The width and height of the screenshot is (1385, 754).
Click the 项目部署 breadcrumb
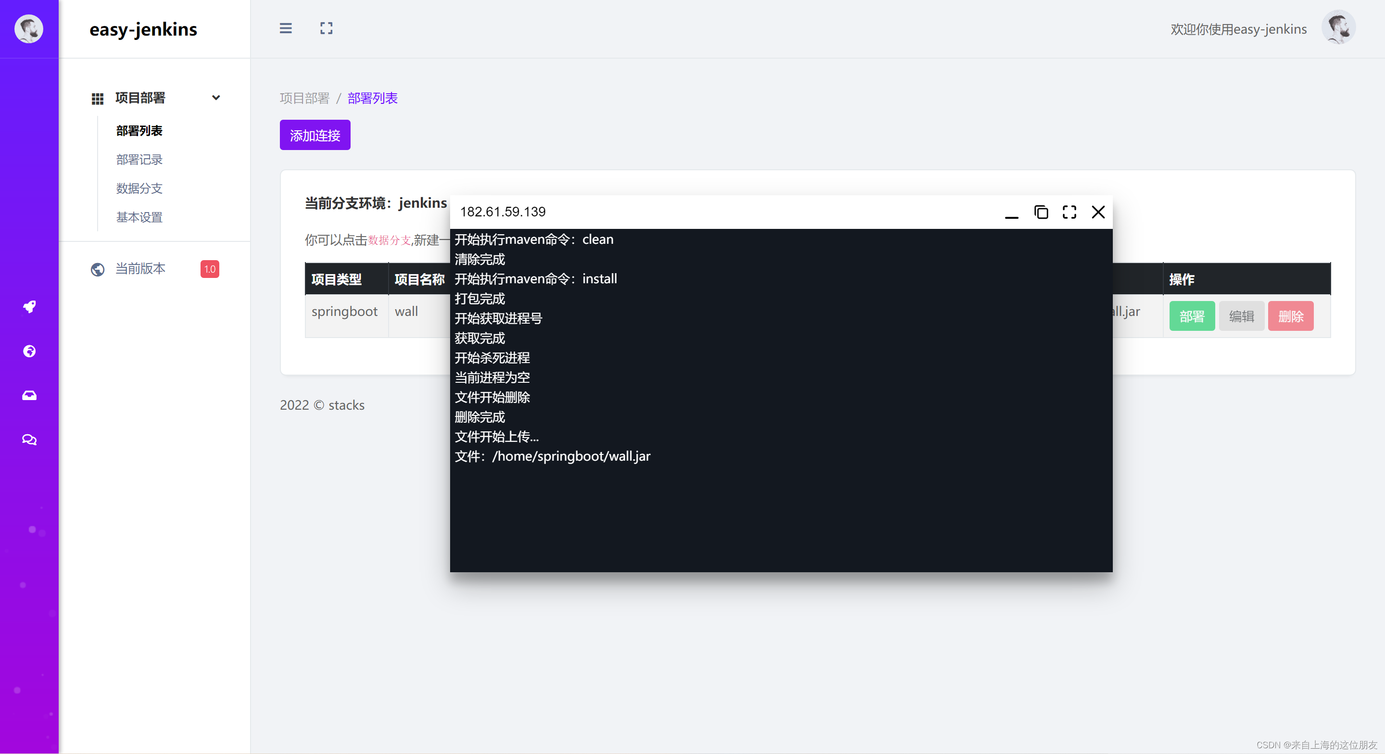coord(304,99)
